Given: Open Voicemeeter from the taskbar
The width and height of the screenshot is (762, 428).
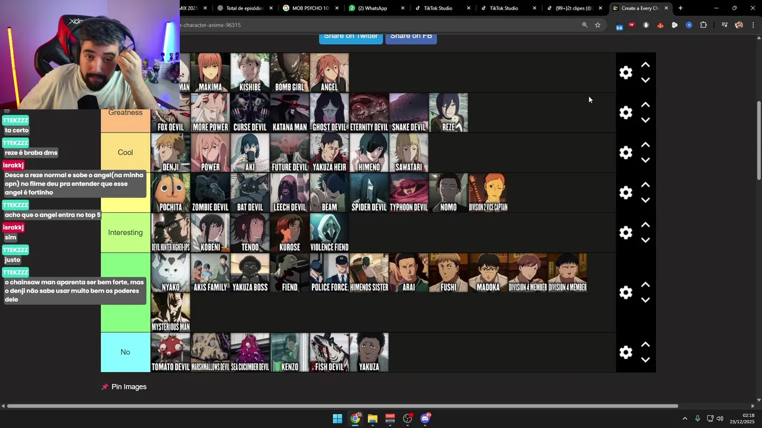Looking at the screenshot, I should (x=390, y=418).
